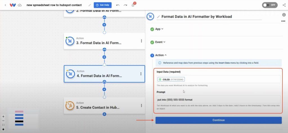Go back with the left chevron arrow
This screenshot has height=133, width=288.
click(x=5, y=5)
